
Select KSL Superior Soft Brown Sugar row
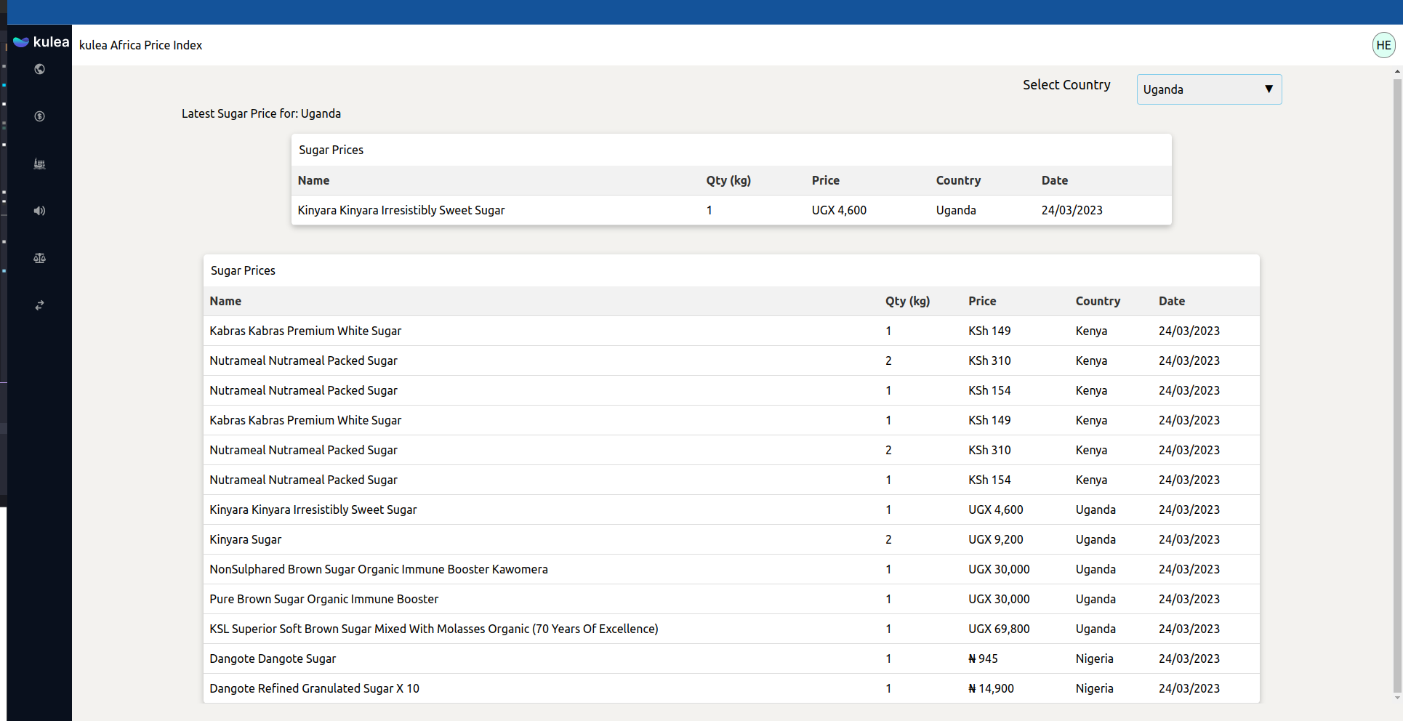point(731,629)
